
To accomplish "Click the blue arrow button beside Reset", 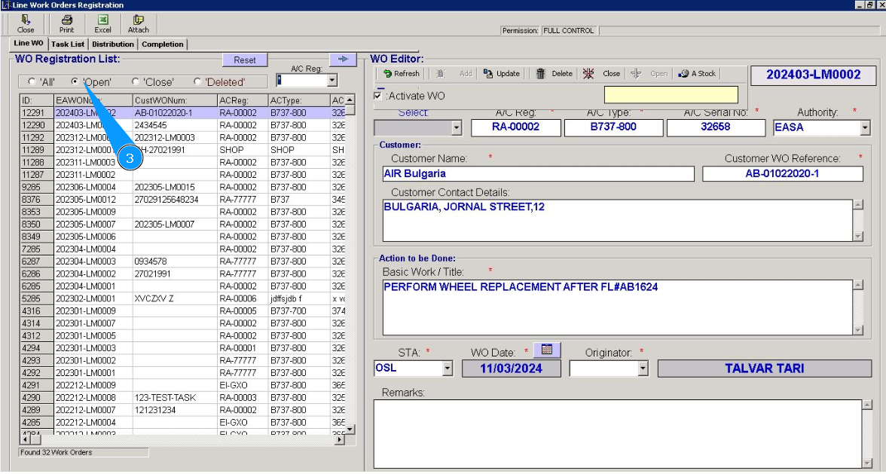I will click(x=342, y=60).
